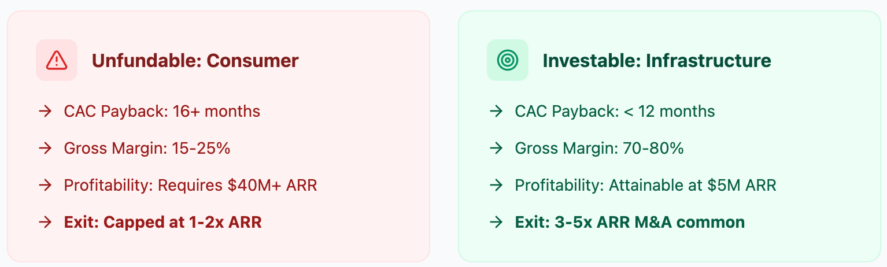Click the red warning triangle icon
887x267 pixels.
[57, 60]
